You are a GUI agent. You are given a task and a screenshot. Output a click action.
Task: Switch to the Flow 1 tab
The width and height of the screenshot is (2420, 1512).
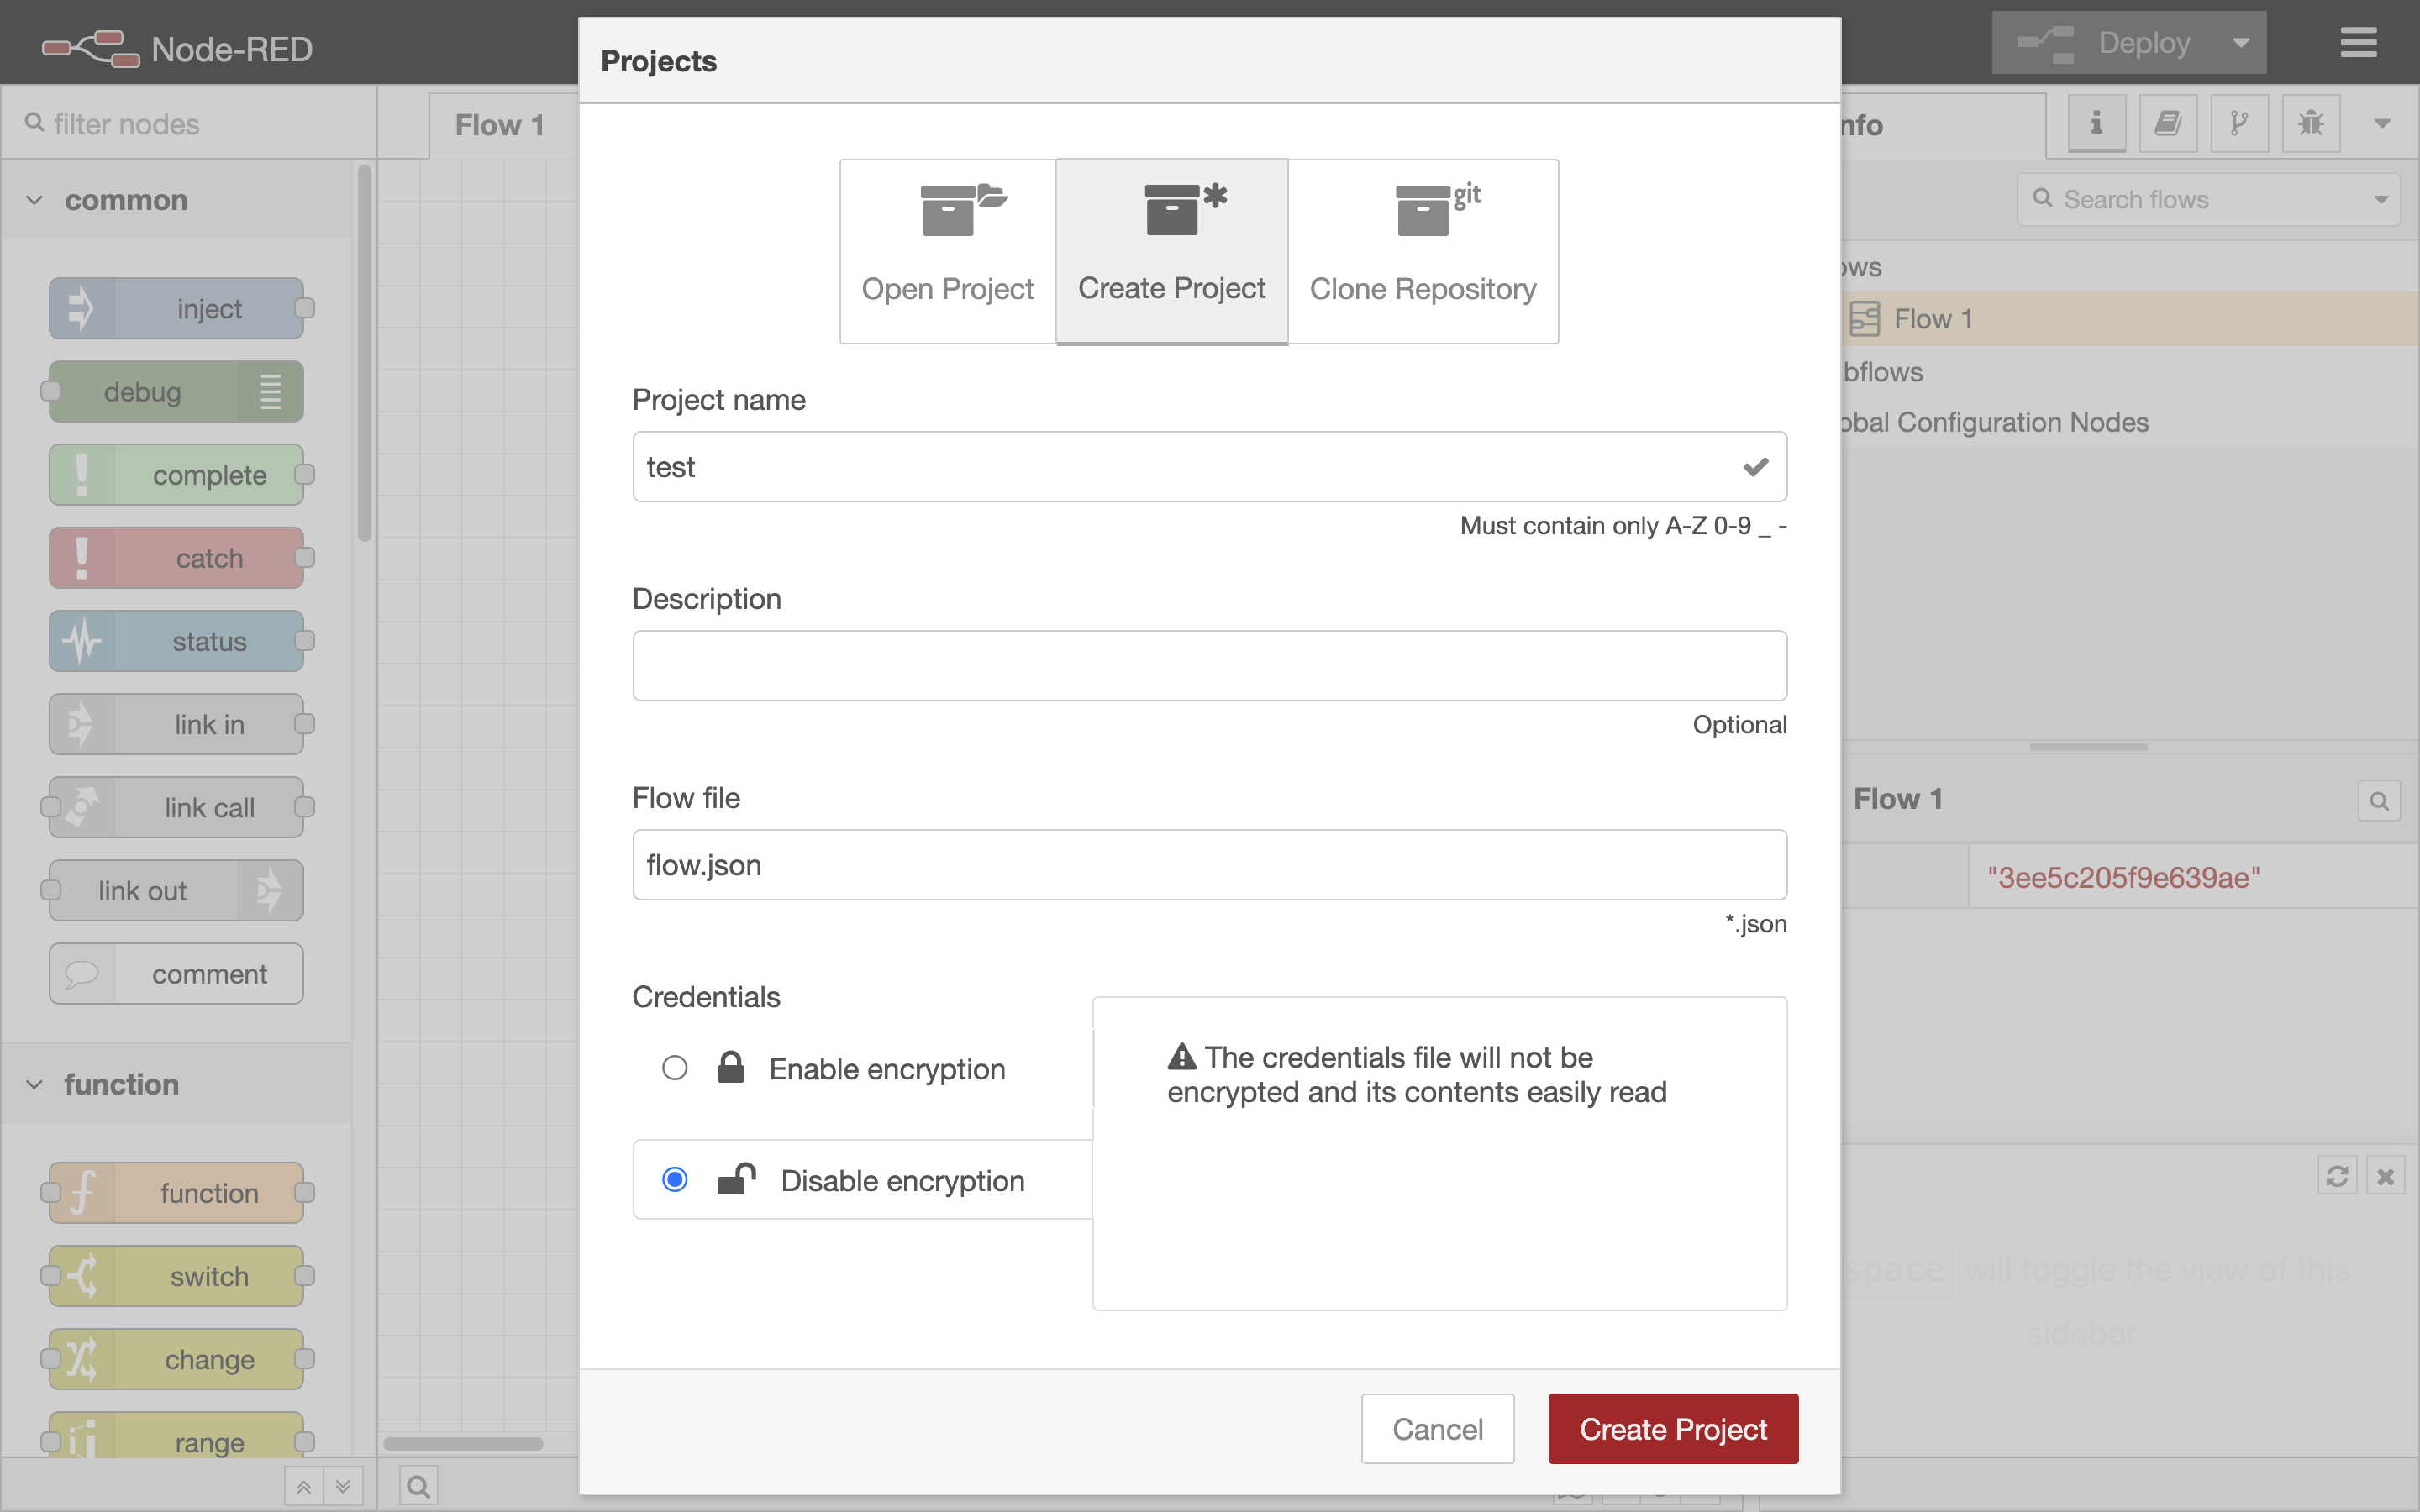pyautogui.click(x=500, y=124)
